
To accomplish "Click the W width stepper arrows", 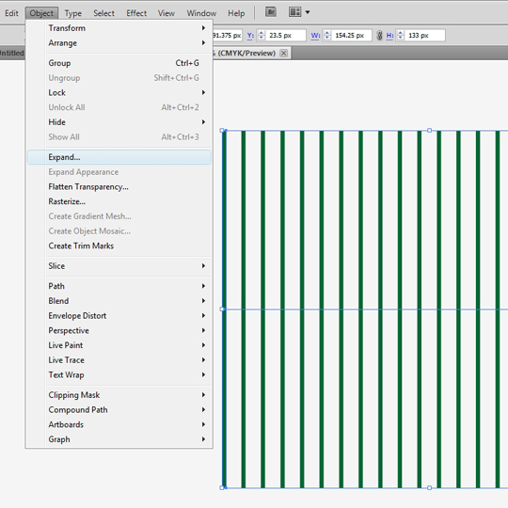I will pyautogui.click(x=327, y=36).
